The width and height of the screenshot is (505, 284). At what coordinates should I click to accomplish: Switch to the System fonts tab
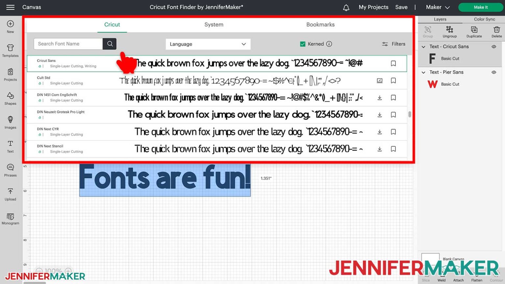[x=214, y=25]
